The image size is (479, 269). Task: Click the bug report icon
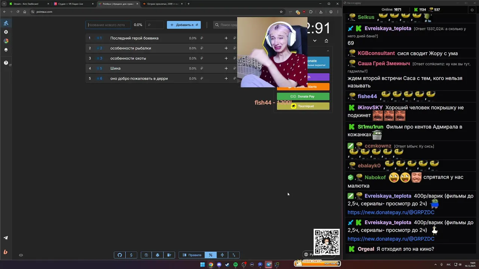158,255
